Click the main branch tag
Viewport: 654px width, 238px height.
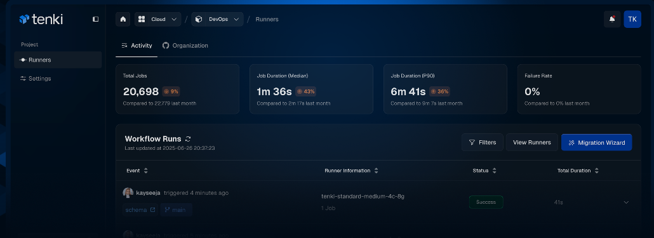tap(176, 209)
